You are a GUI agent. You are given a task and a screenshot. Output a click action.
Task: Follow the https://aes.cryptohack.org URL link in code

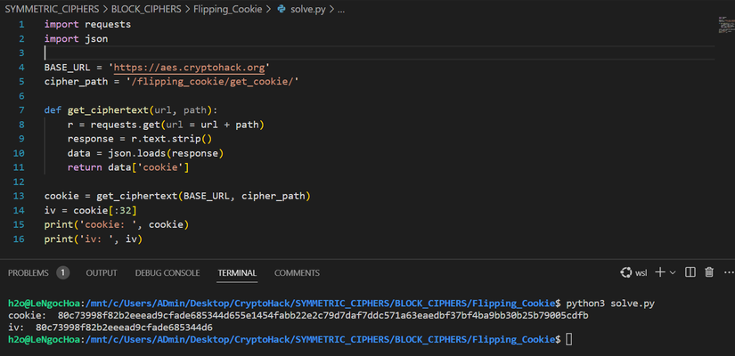pyautogui.click(x=190, y=67)
